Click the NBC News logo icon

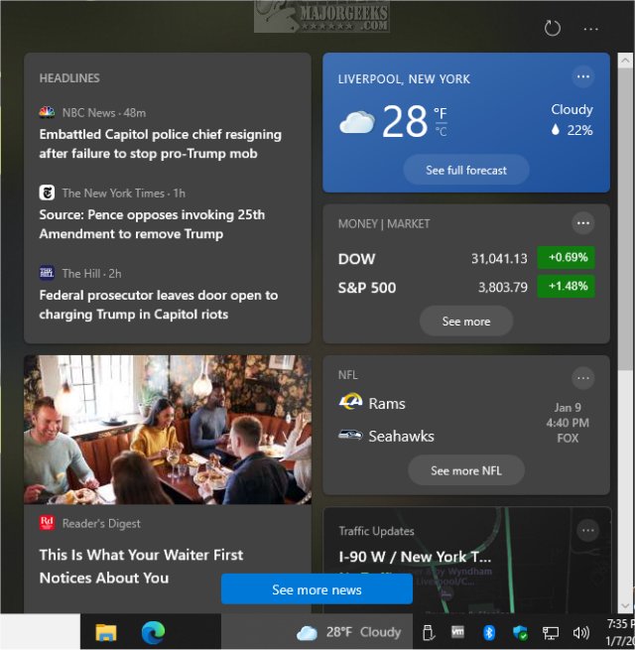point(47,112)
